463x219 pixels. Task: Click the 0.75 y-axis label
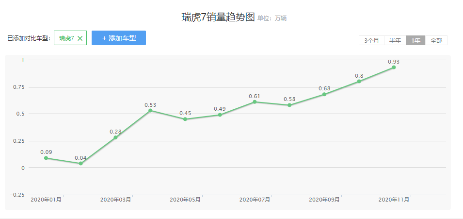pos(19,87)
